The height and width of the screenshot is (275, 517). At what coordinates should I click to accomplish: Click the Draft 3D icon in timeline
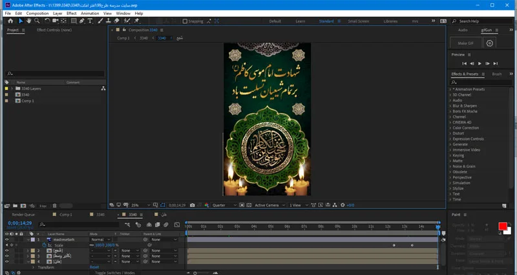(138, 225)
